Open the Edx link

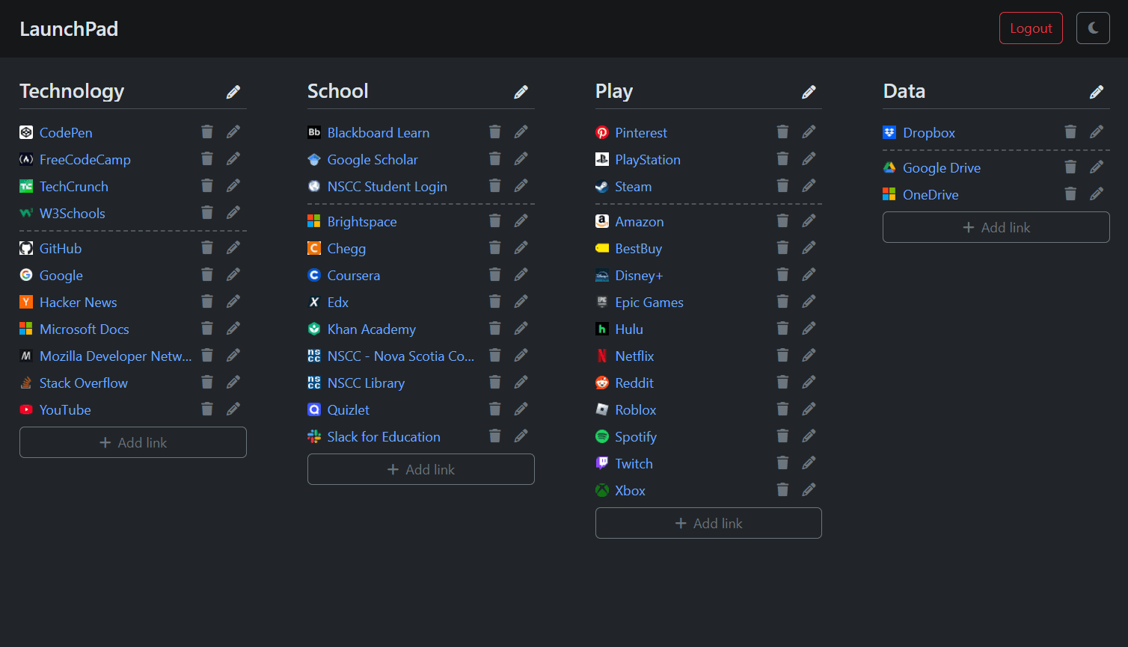(x=338, y=302)
